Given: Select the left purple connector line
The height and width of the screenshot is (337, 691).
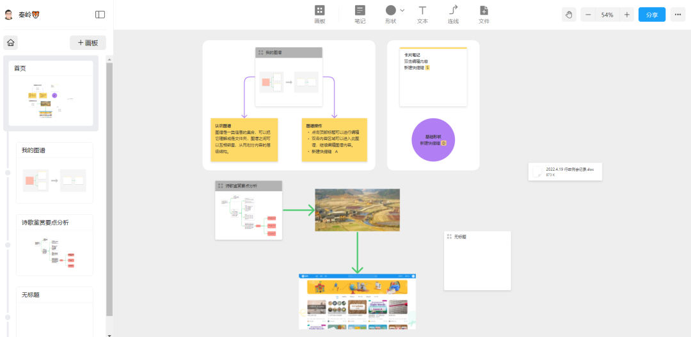Looking at the screenshot, I should point(244,97).
